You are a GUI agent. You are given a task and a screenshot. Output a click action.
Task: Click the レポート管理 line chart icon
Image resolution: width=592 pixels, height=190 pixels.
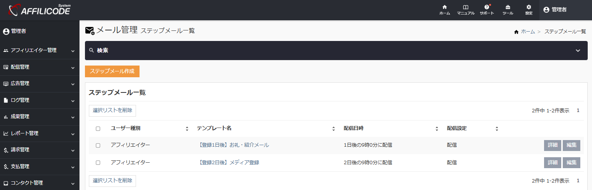6,133
